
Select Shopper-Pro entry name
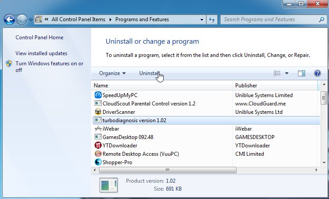pos(117,162)
